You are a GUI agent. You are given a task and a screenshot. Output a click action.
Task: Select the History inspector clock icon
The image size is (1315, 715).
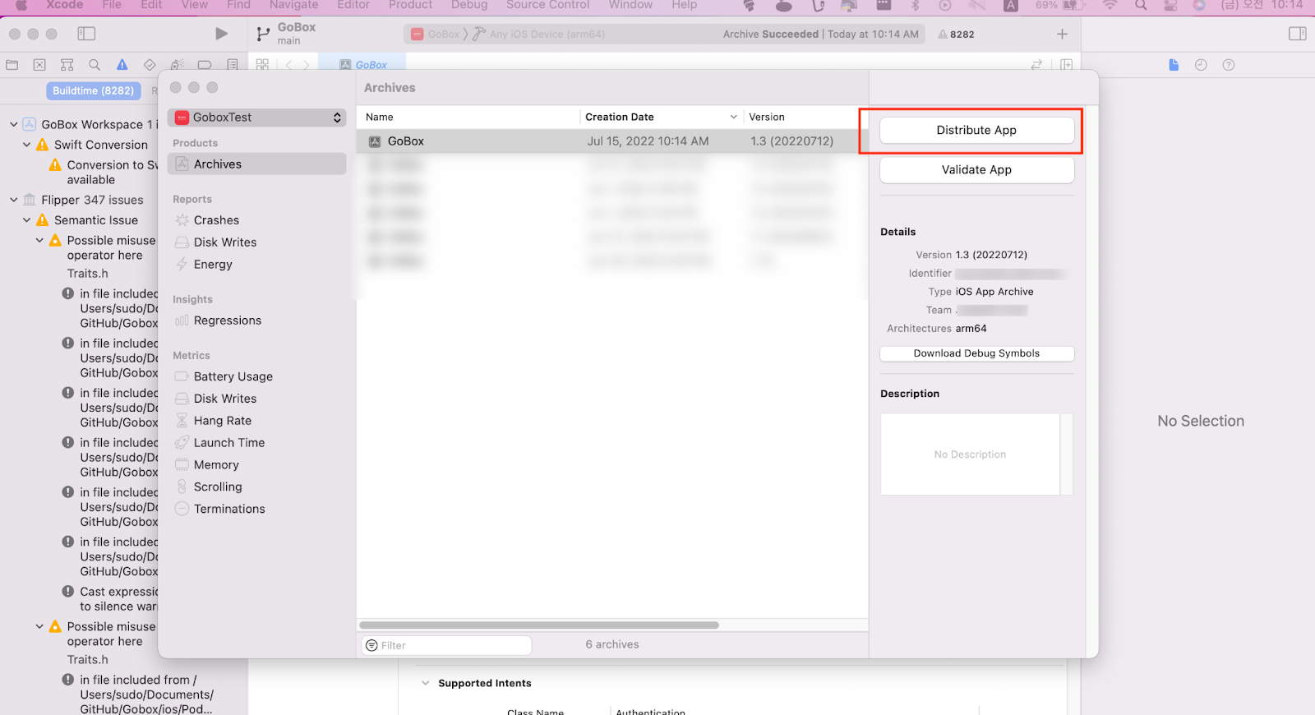(x=1201, y=65)
